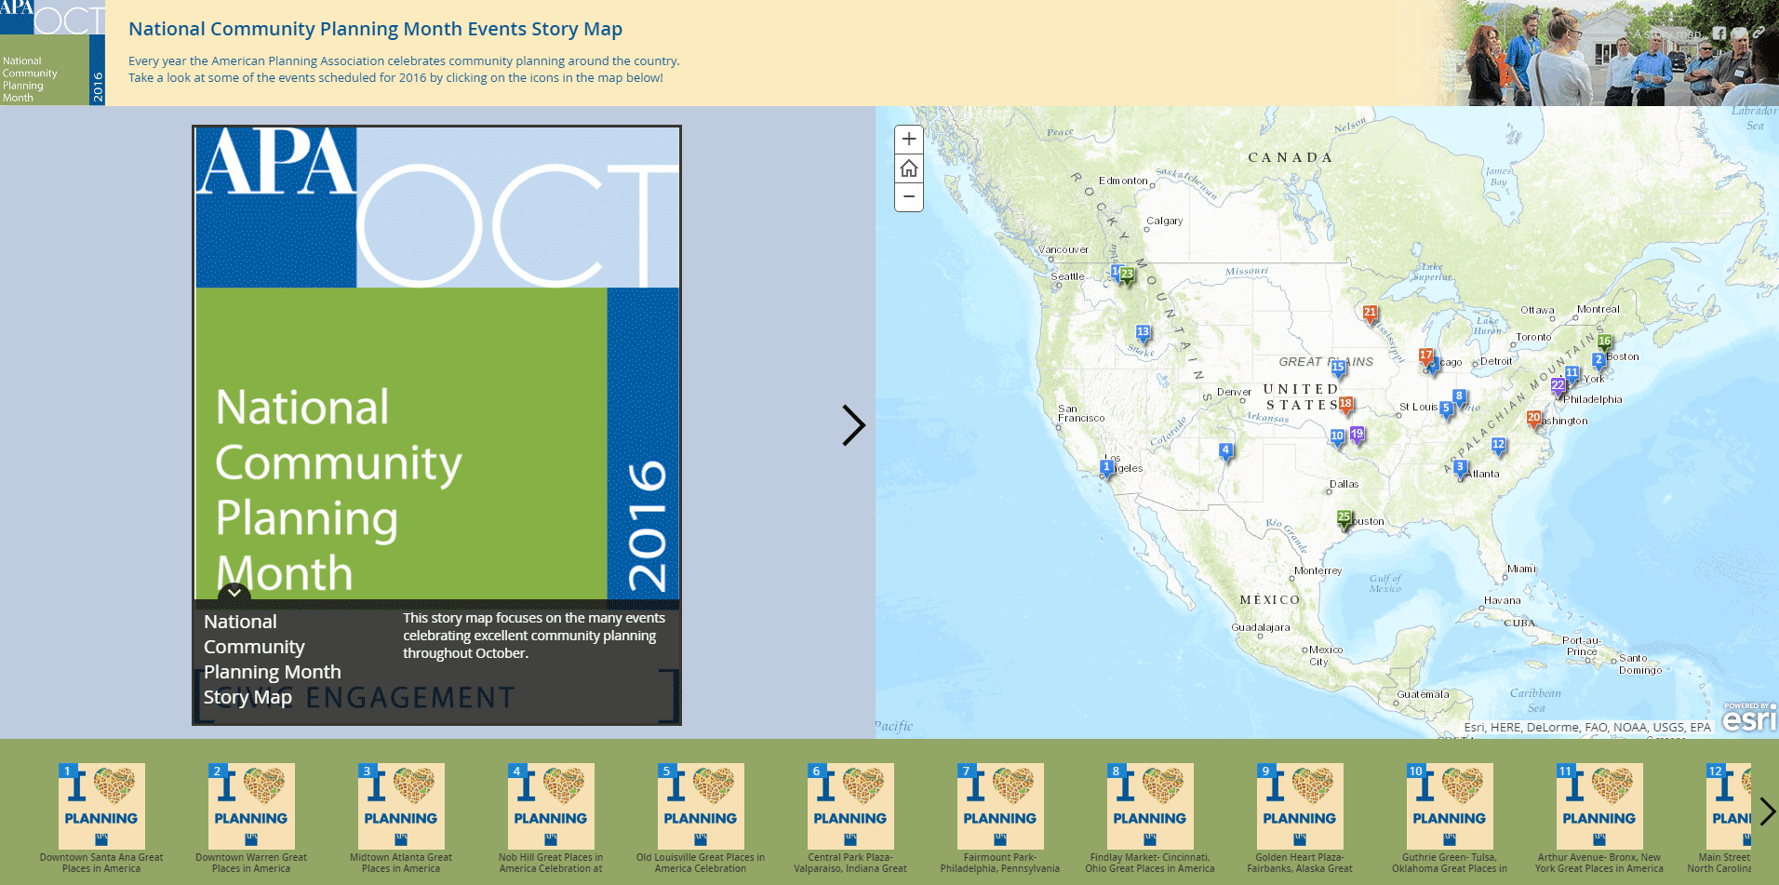Select orange map marker 21 on Mississippi
Screen dimensions: 1779x885
coord(1370,314)
